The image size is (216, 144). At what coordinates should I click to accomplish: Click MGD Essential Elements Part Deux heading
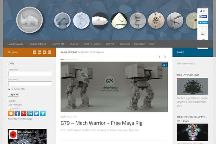(x=192, y=119)
